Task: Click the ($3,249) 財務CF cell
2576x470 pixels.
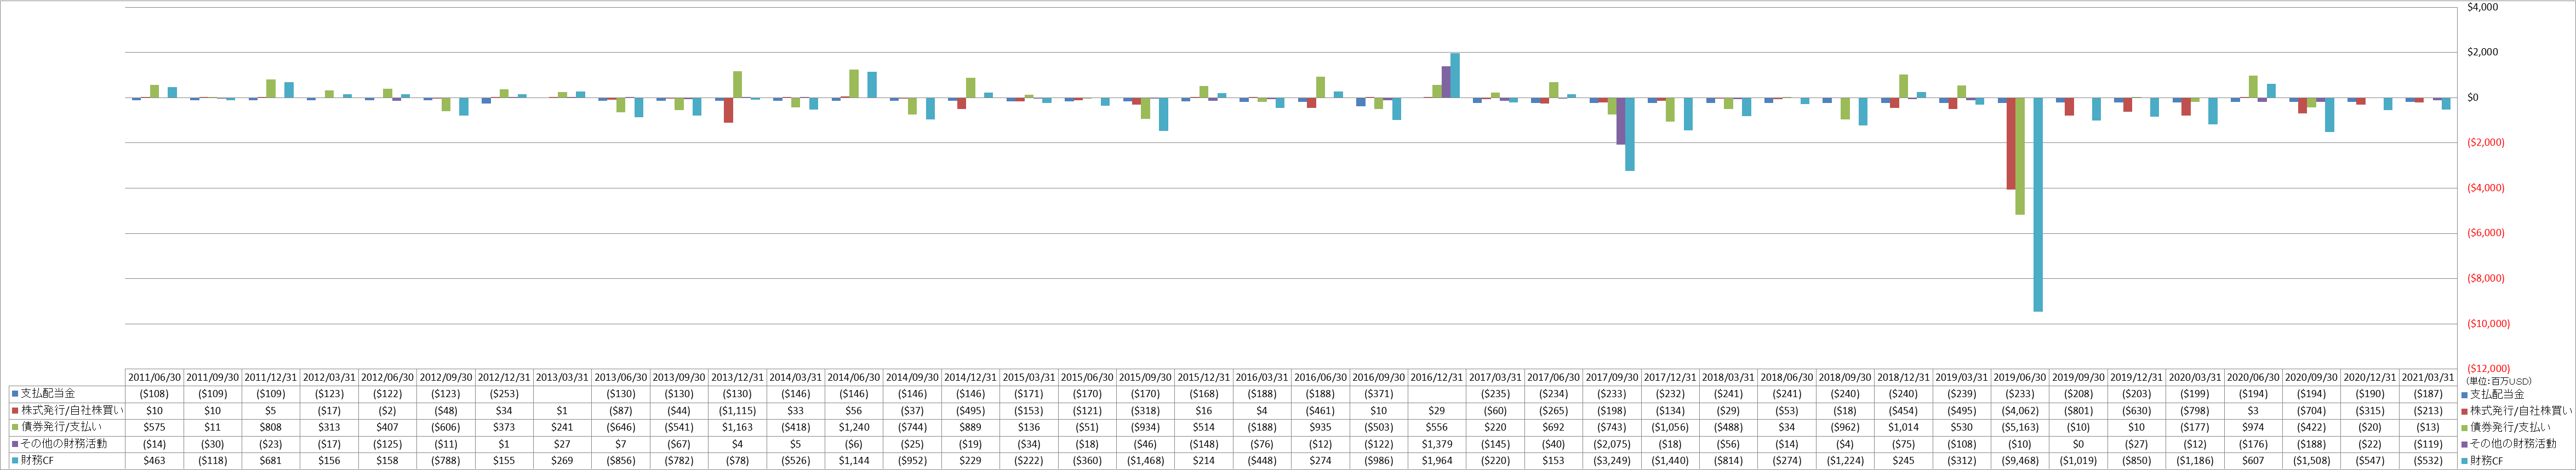Action: (1612, 461)
